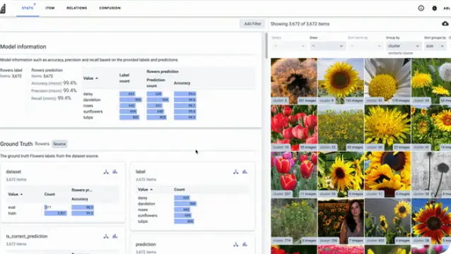The height and width of the screenshot is (254, 451).
Task: Click the cluster icon in the prediction card
Action: tap(236, 244)
